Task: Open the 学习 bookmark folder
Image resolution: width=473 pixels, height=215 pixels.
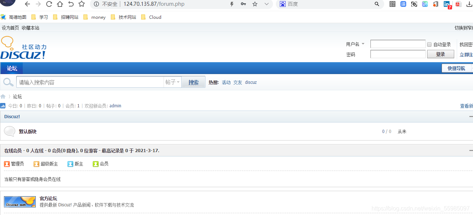Action: click(x=40, y=17)
